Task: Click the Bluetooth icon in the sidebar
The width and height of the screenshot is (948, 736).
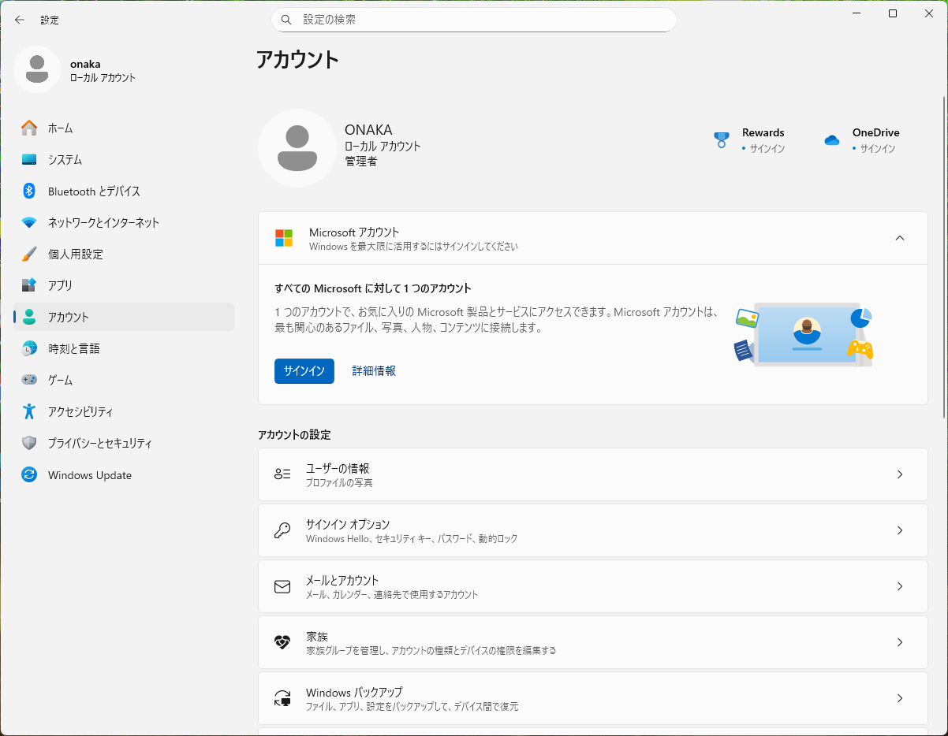Action: pos(29,191)
